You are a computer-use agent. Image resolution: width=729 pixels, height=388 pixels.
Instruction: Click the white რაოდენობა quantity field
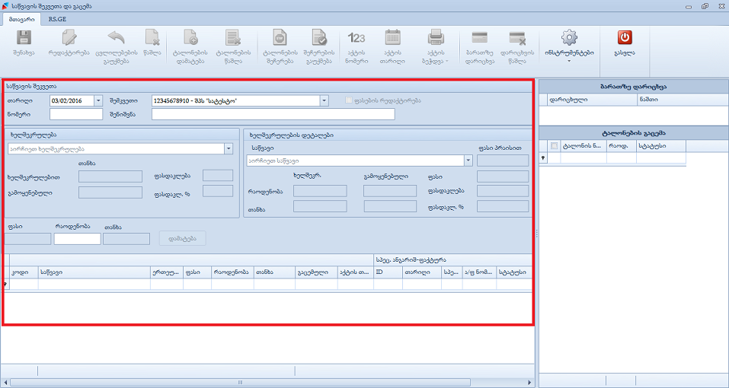(x=77, y=239)
